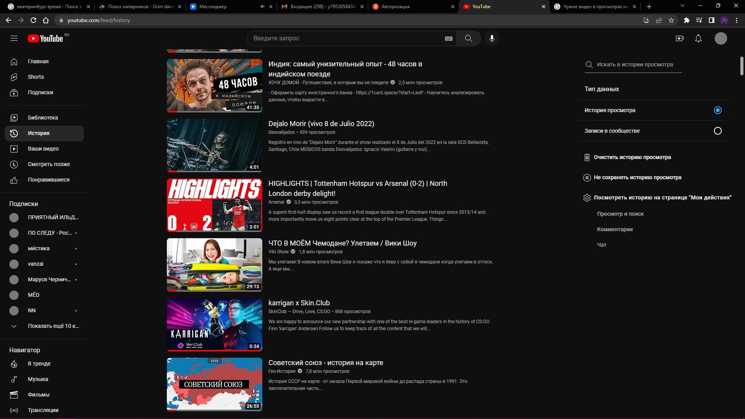Image resolution: width=745 pixels, height=419 pixels.
Task: Open subscription ПРИЯТНЫЙ ИЛЬД...
Action: point(44,217)
